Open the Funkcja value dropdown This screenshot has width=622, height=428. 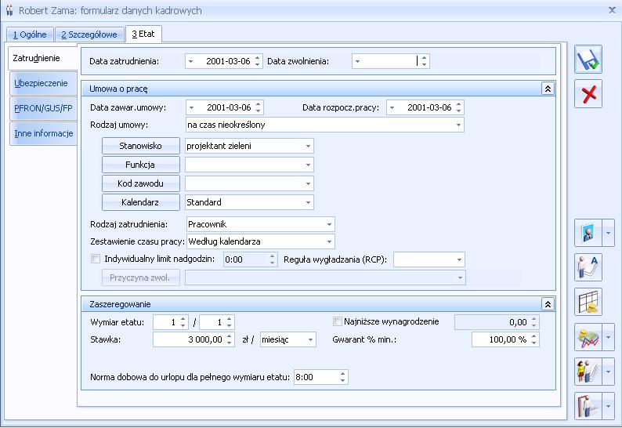pyautogui.click(x=308, y=165)
